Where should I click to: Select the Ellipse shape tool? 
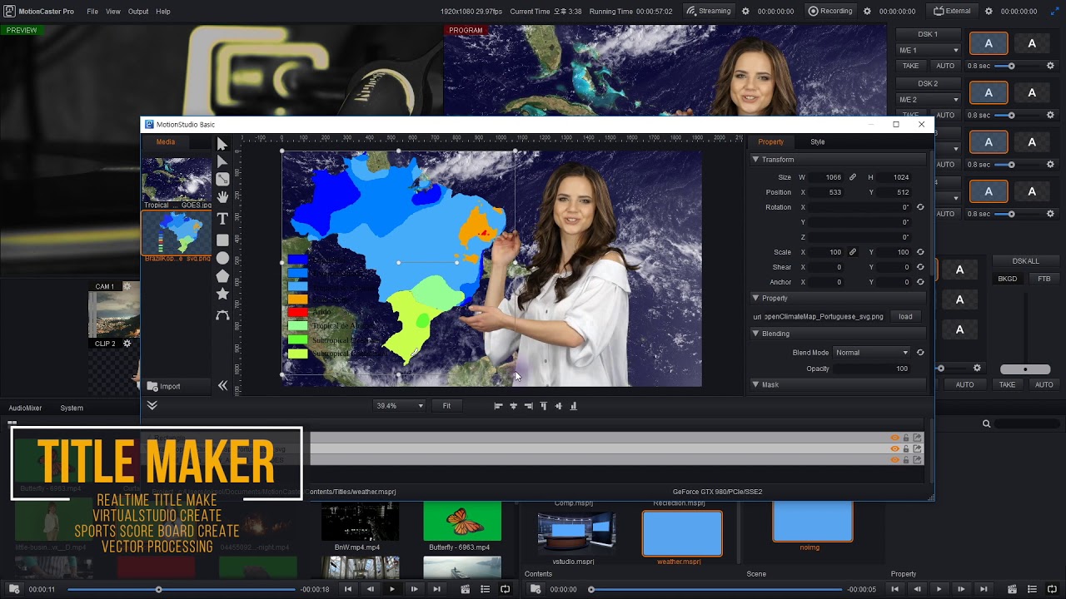coord(222,258)
